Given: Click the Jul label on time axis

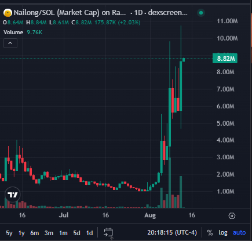Looking at the screenshot, I should point(64,215).
